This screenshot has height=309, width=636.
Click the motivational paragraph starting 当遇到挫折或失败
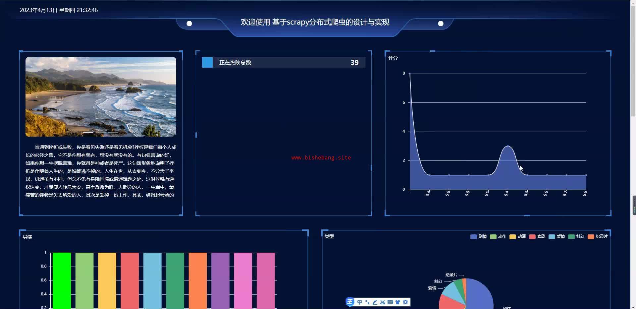[x=101, y=171]
